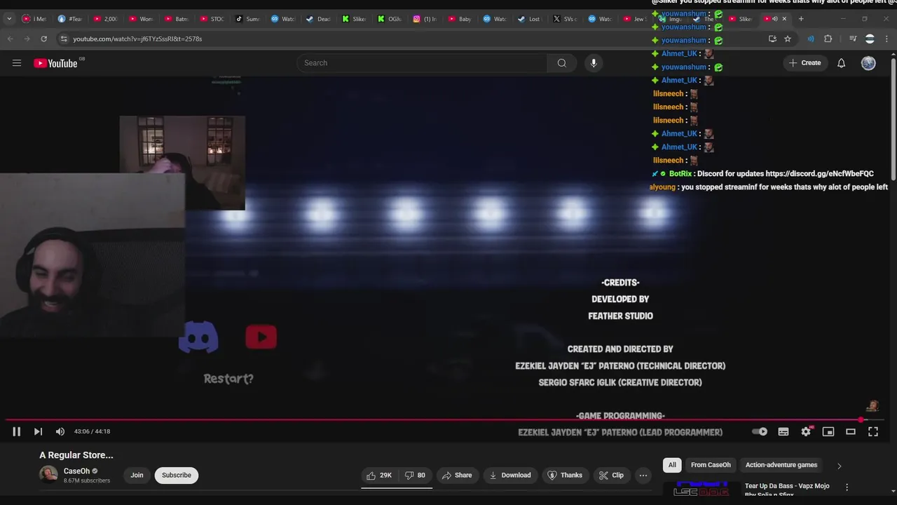Viewport: 897px width, 505px height.
Task: Open a new browser tab
Action: [x=801, y=19]
